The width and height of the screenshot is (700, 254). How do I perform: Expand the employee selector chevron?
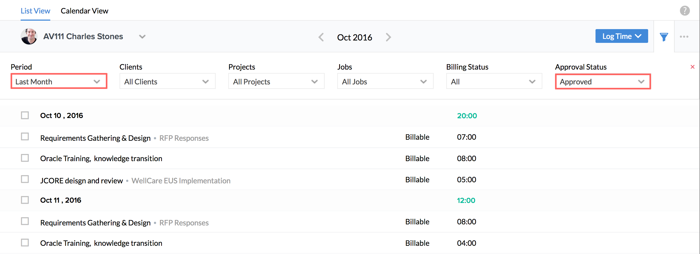142,37
